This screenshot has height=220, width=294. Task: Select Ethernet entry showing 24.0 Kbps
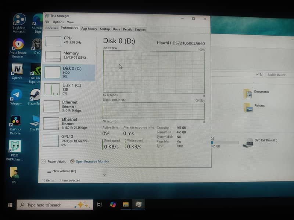(68, 124)
